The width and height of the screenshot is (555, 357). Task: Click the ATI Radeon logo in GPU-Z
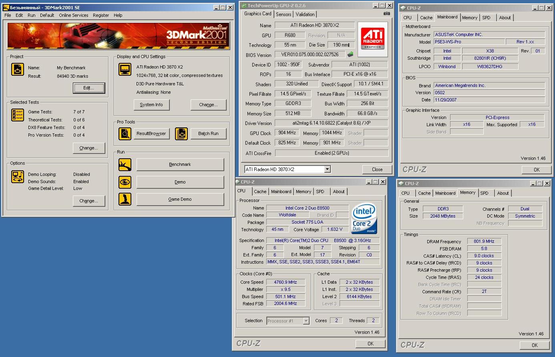(x=373, y=38)
